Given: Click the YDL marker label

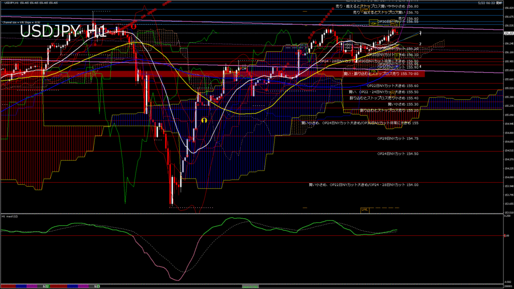Looking at the screenshot, I should pyautogui.click(x=397, y=55).
